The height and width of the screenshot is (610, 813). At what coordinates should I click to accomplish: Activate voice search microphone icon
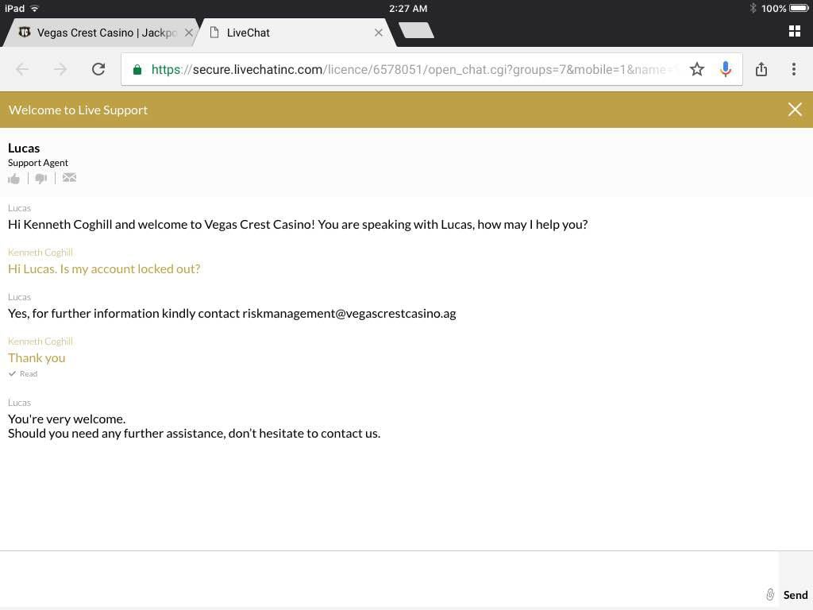point(725,69)
